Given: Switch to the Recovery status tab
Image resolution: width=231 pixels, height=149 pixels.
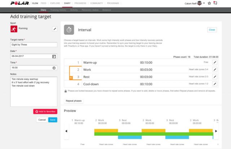Looking at the screenshot, I should [x=91, y=10].
